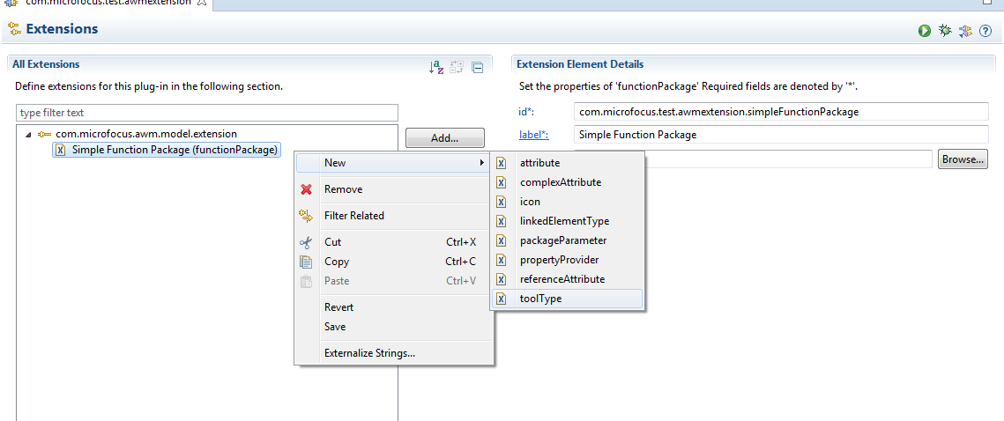The height and width of the screenshot is (421, 1004).
Task: Click the Browse... button
Action: coord(962,159)
